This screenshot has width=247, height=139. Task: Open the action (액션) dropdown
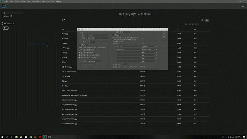(97, 38)
